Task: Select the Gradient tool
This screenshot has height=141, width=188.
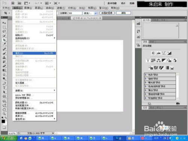Action: pyautogui.click(x=4, y=70)
